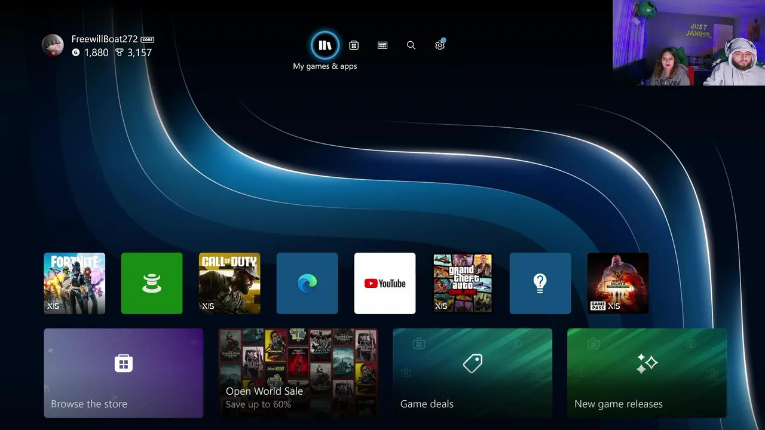Open FreewillBoat272 profile avatar
This screenshot has width=765, height=430.
(x=53, y=45)
